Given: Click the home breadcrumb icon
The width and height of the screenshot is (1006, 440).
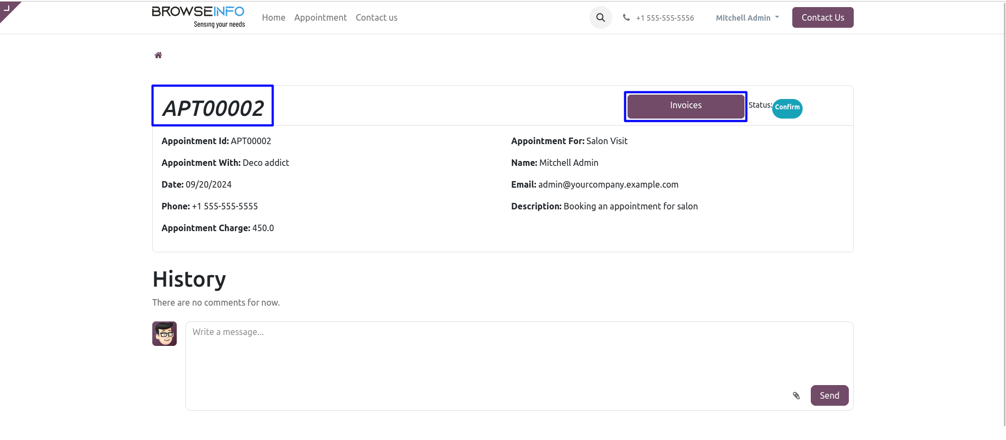Looking at the screenshot, I should (158, 55).
